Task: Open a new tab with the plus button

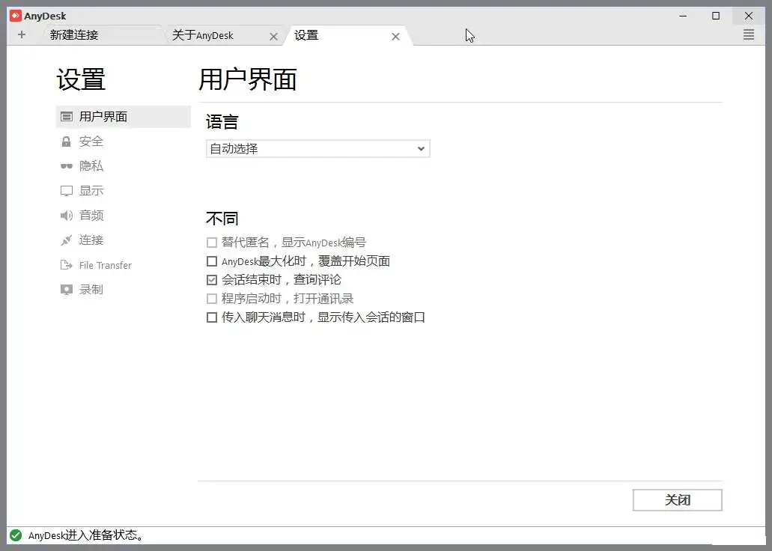Action: [x=22, y=34]
